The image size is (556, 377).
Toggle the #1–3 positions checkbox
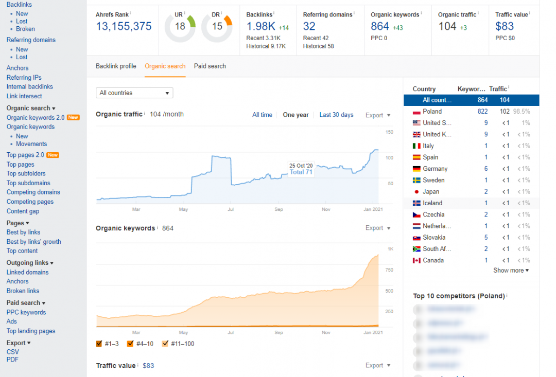click(x=99, y=344)
